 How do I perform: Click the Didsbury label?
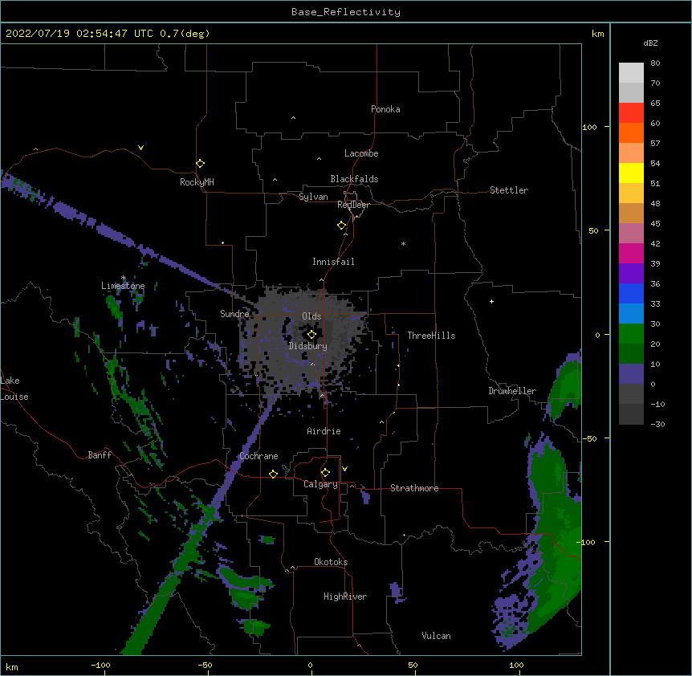coord(308,346)
